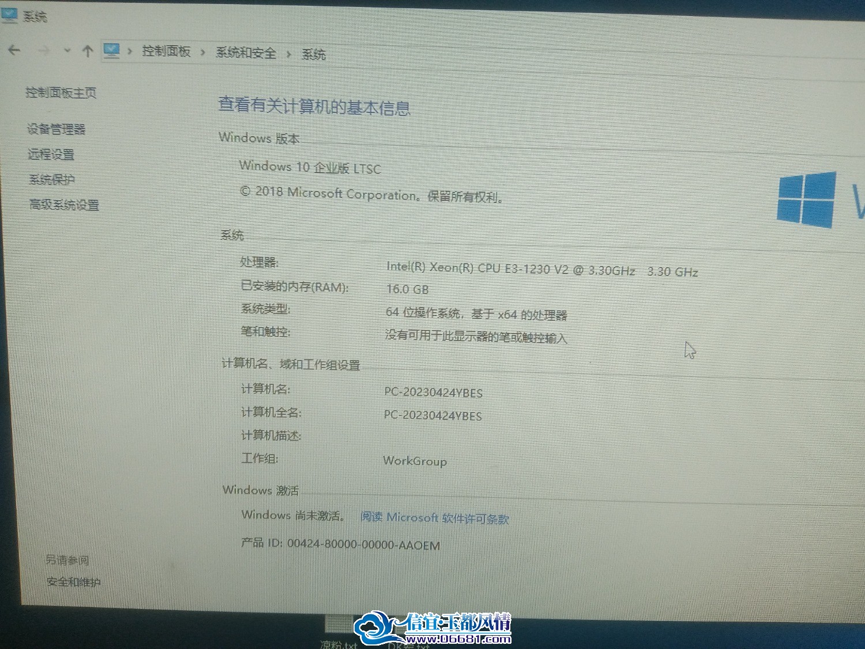The width and height of the screenshot is (865, 649).
Task: Open 控制面板 in the breadcrumb path
Action: 166,51
